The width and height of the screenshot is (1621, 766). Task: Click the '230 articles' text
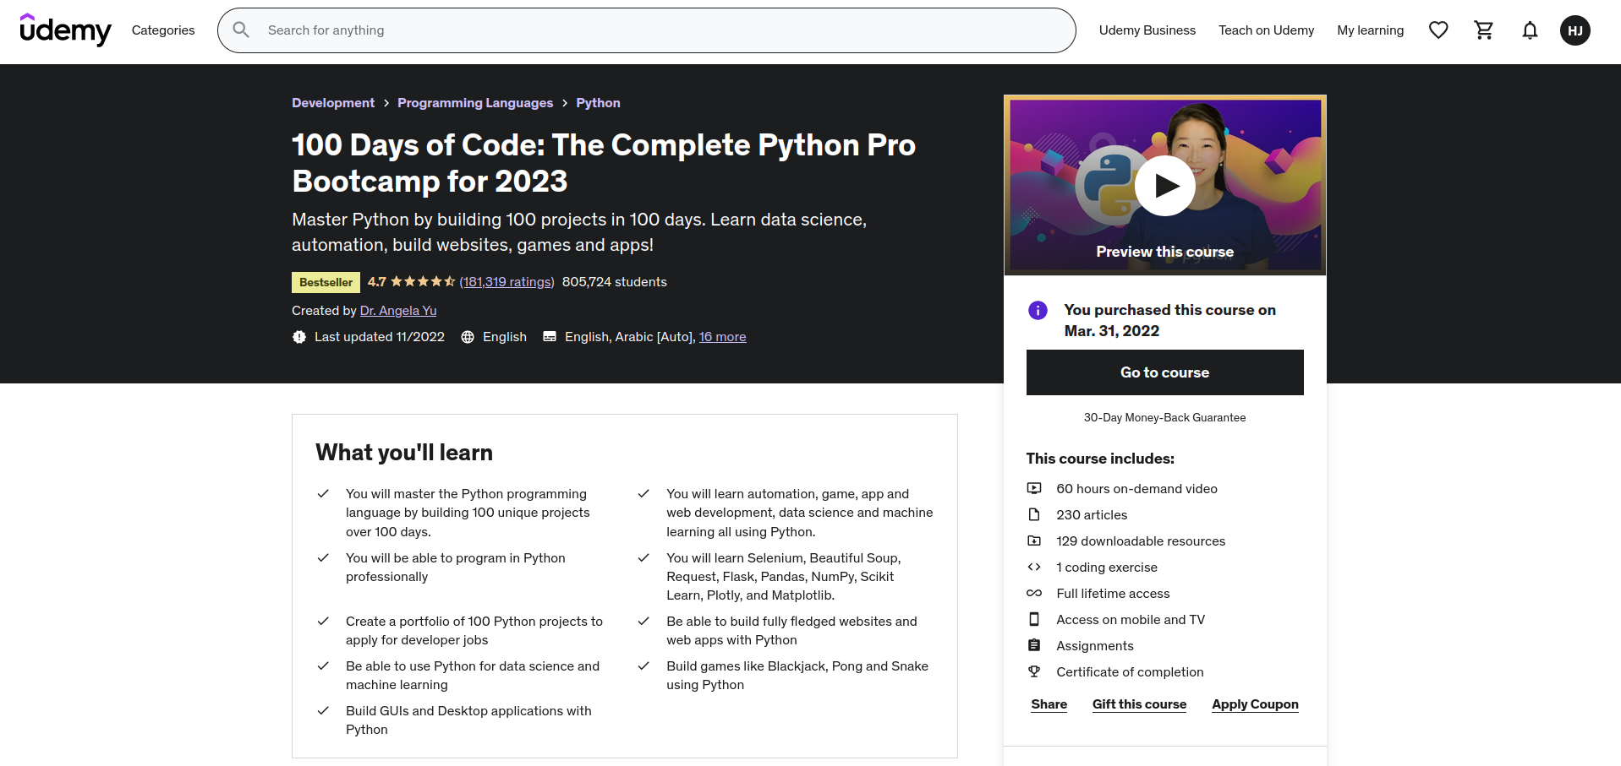1092,515
